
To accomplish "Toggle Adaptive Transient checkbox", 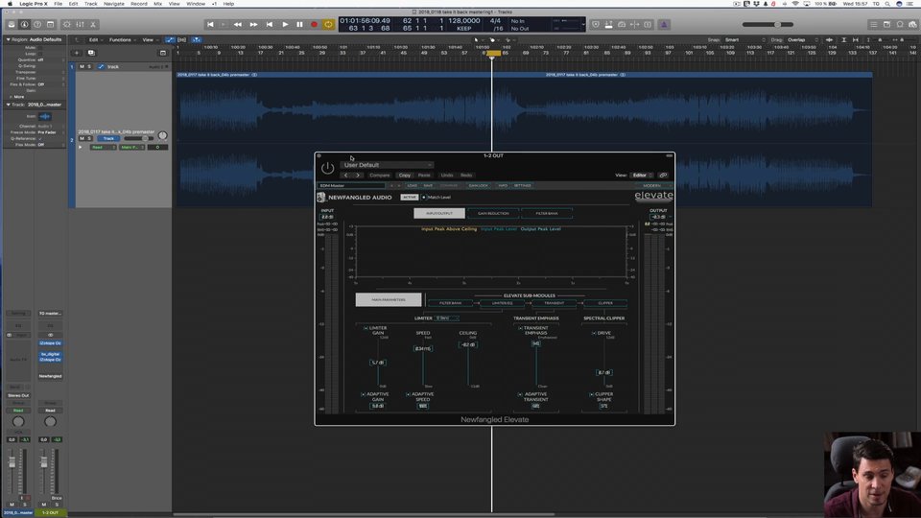I will point(520,394).
